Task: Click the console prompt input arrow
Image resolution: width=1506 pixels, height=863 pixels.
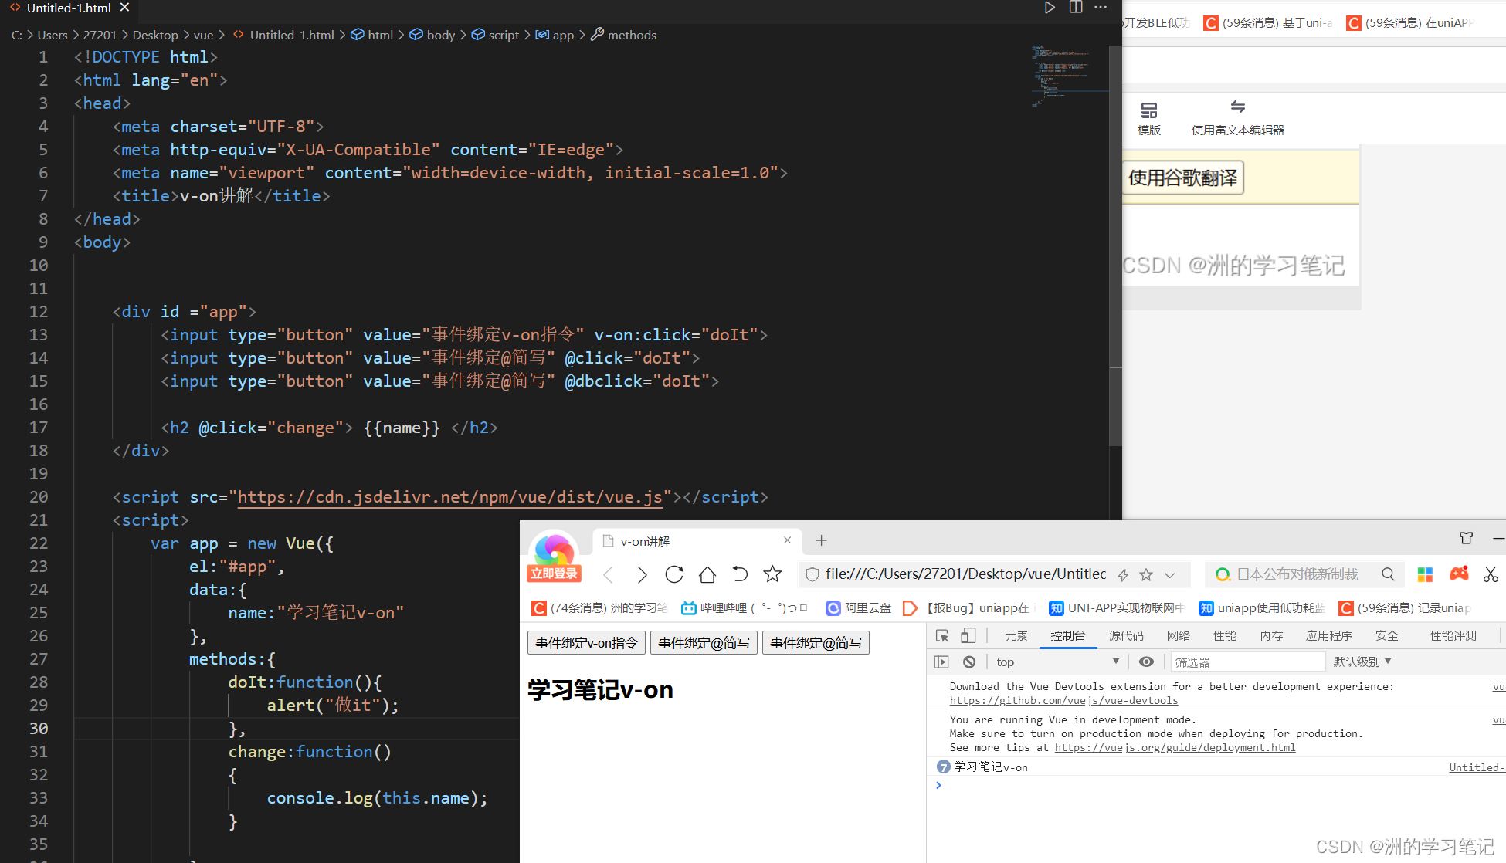Action: pyautogui.click(x=938, y=785)
